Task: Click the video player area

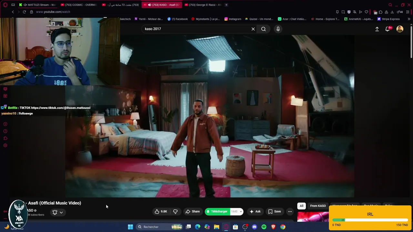Action: coord(210,116)
